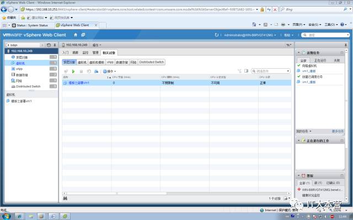Select the Related Objects tab

(109, 53)
